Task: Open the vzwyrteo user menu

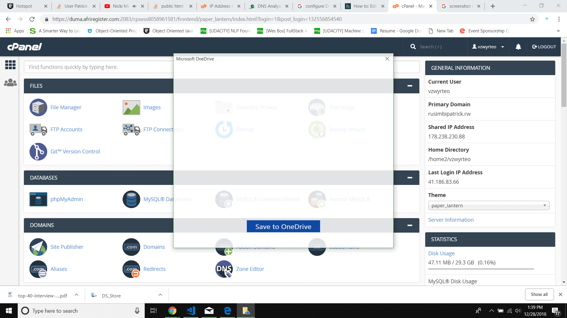Action: tap(488, 47)
